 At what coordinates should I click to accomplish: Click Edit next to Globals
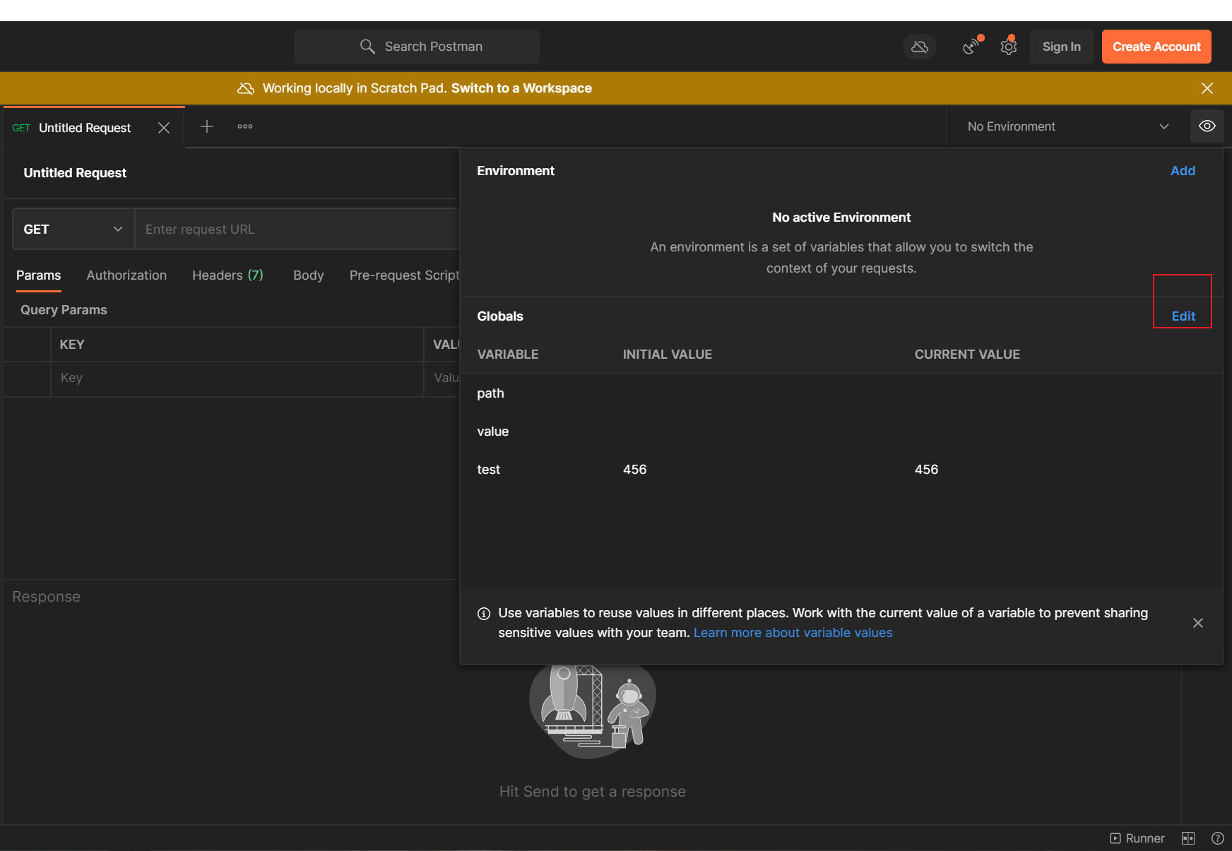(1183, 316)
